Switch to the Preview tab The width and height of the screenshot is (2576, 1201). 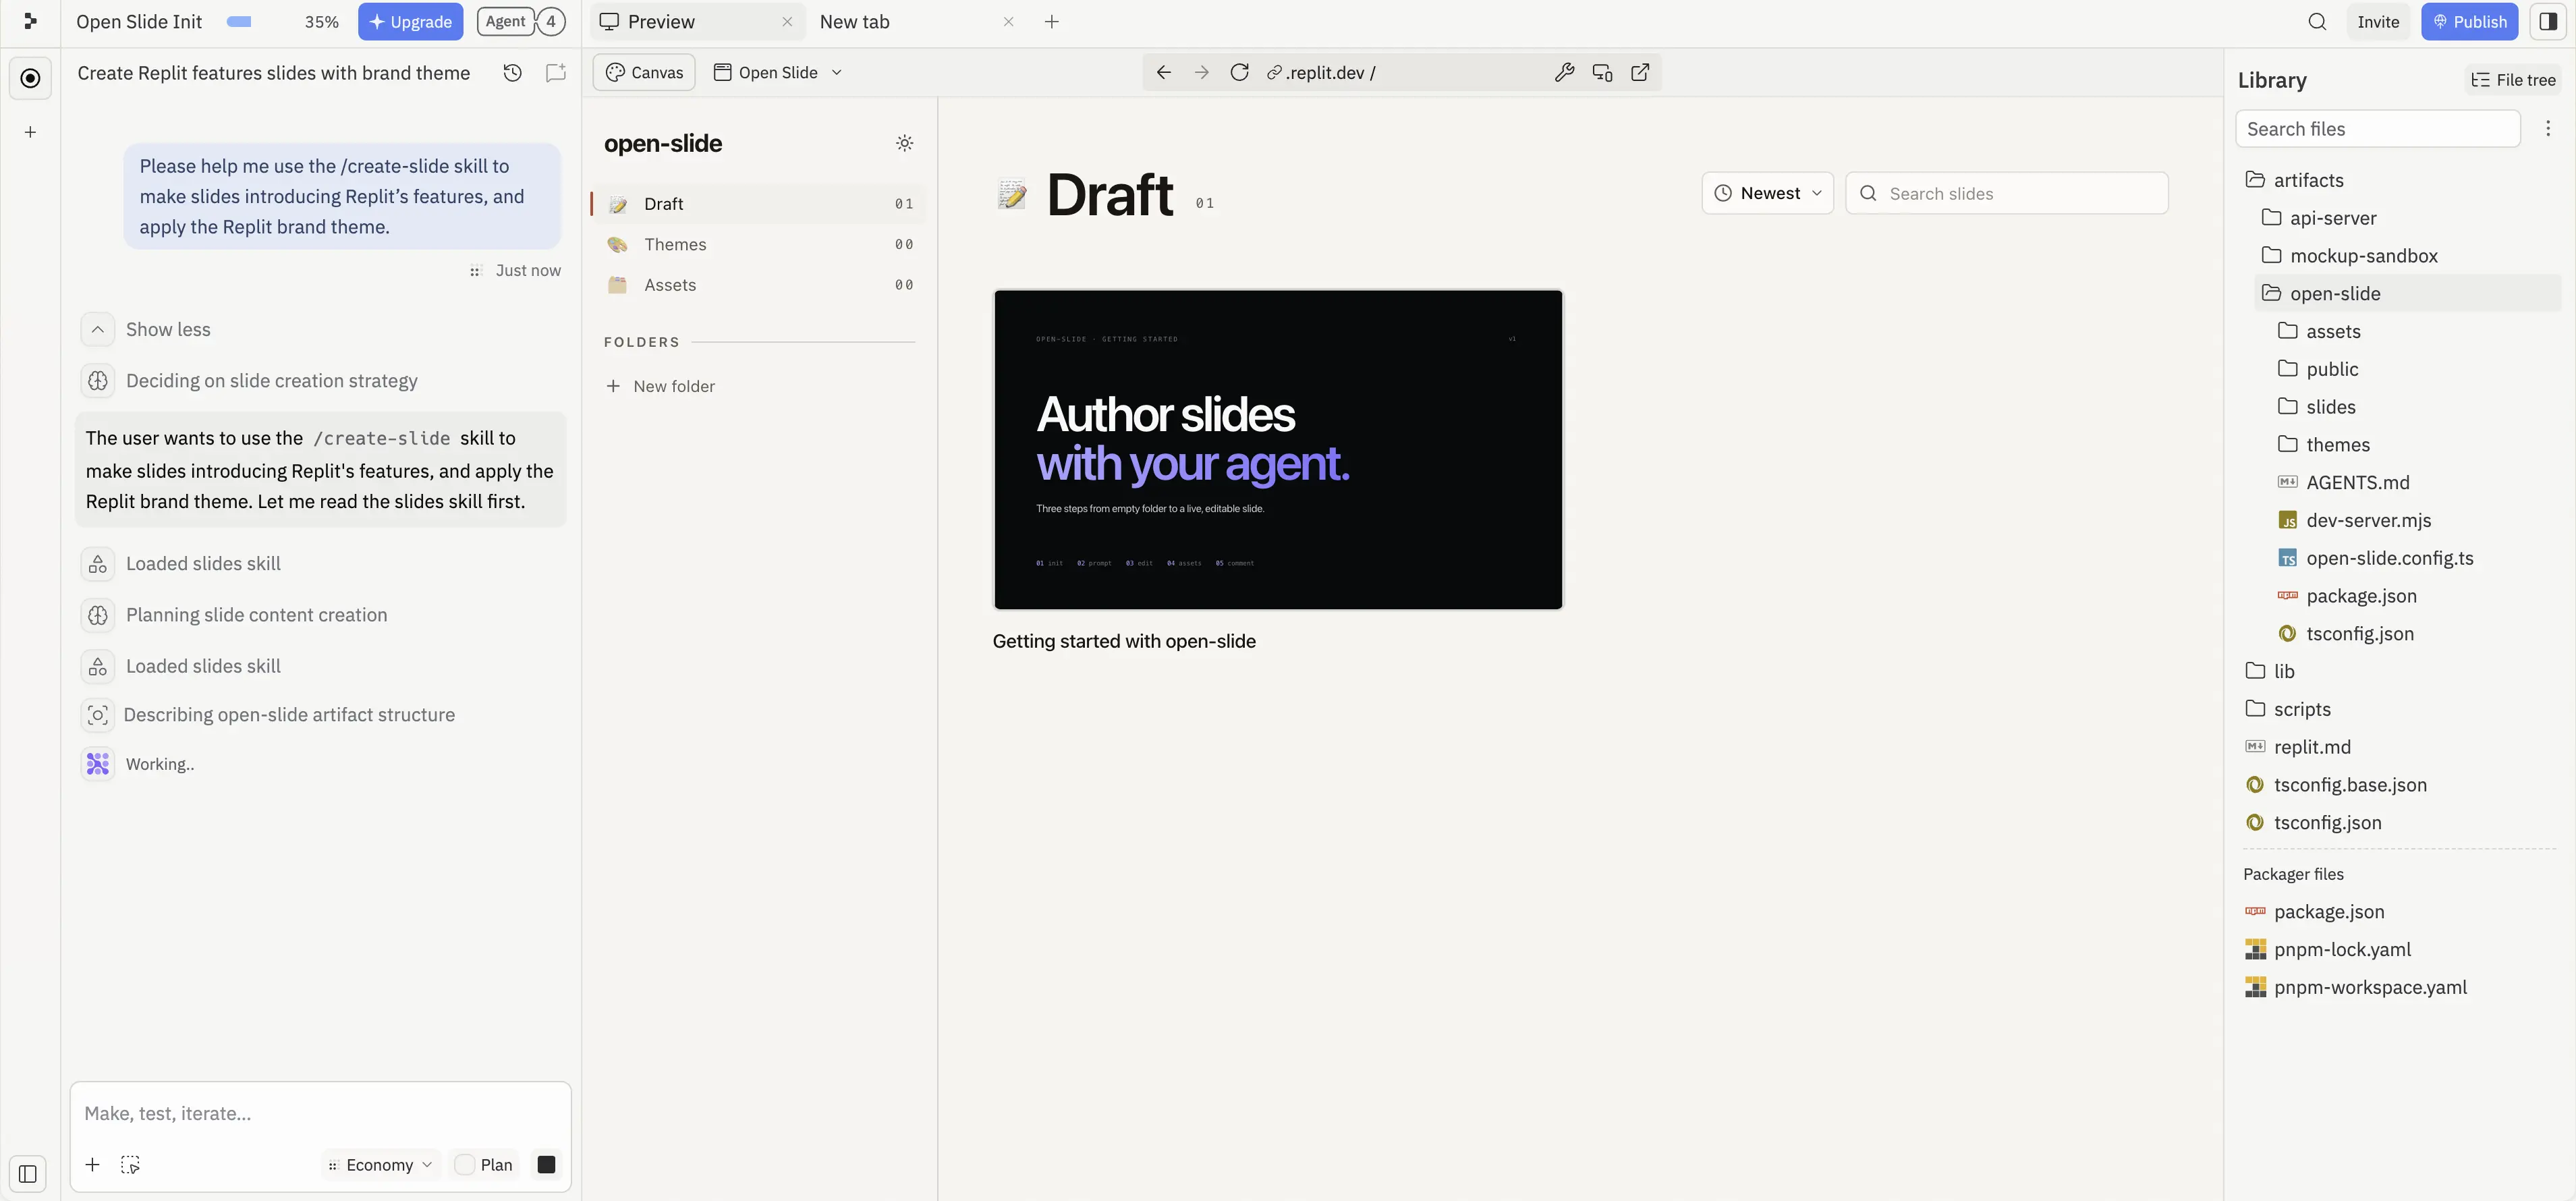click(696, 21)
